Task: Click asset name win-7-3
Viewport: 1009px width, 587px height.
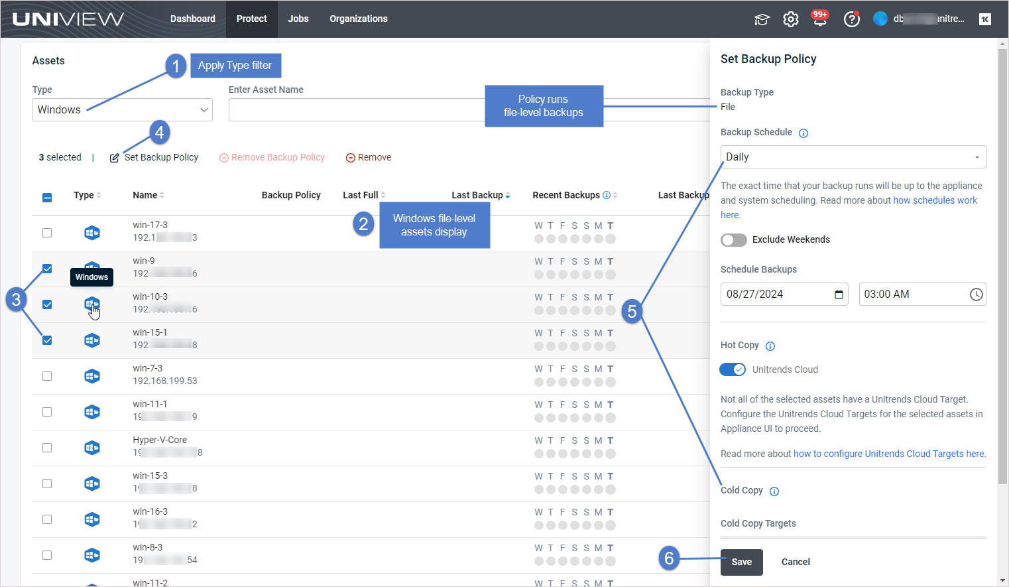Action: tap(147, 369)
